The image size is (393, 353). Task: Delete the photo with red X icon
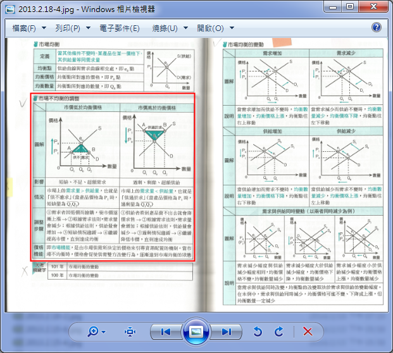pos(308,331)
